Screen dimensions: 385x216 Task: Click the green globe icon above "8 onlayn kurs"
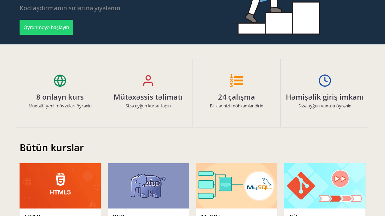click(60, 80)
